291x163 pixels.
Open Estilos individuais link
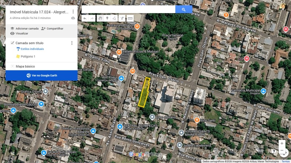[x=32, y=49]
